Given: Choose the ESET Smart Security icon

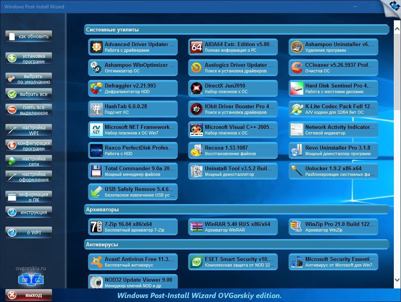Looking at the screenshot, I should click(197, 262).
